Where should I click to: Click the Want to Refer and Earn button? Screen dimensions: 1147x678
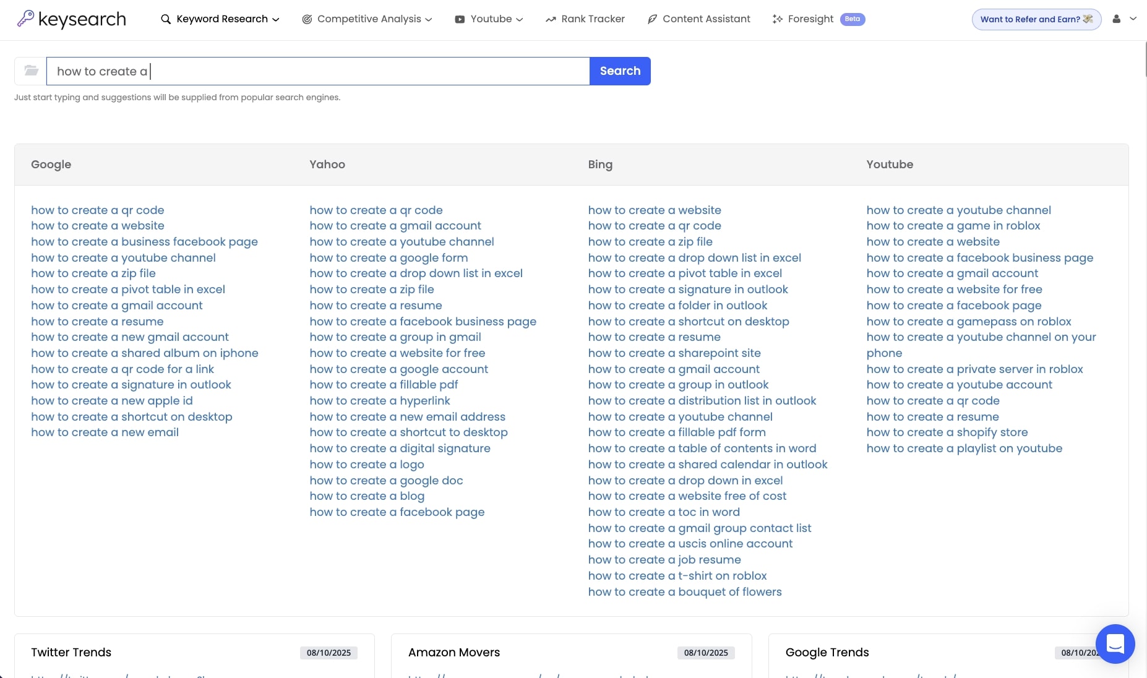(1036, 19)
